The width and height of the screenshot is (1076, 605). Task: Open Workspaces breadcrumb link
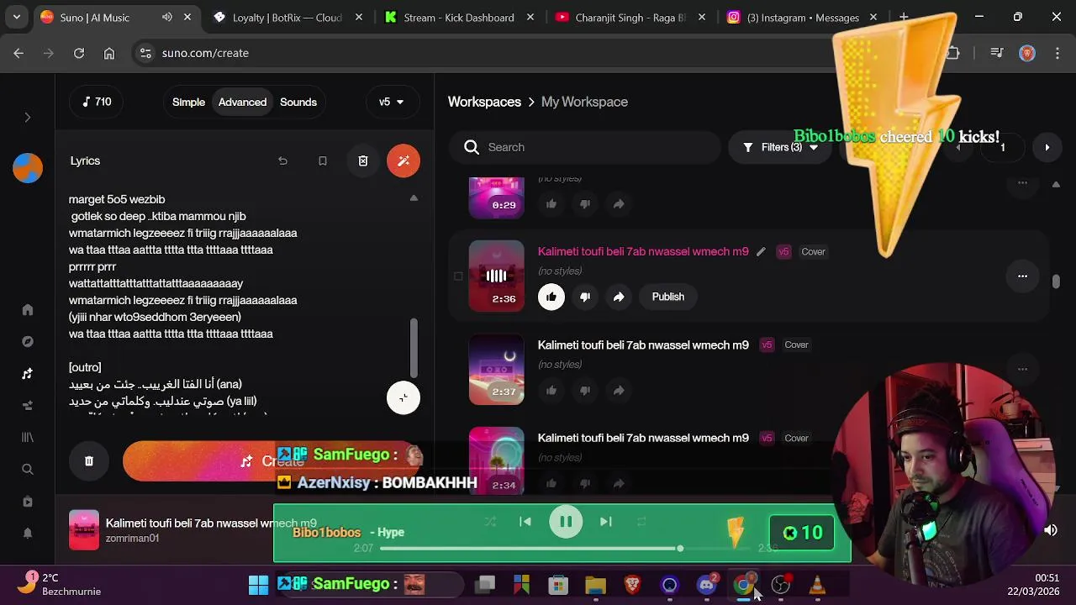pos(484,102)
